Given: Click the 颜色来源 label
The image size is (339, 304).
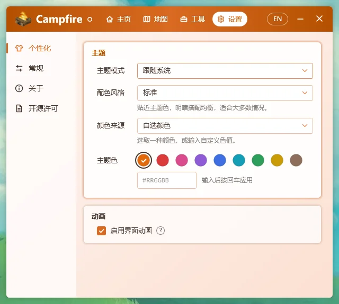Looking at the screenshot, I should (x=111, y=126).
